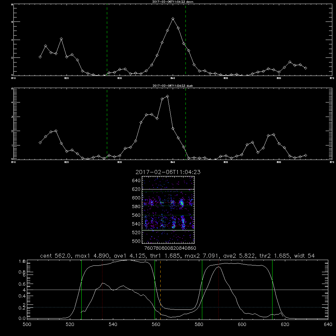
Task: Click x-axis label 600 on bottom profile plot
Action: tap(242, 325)
